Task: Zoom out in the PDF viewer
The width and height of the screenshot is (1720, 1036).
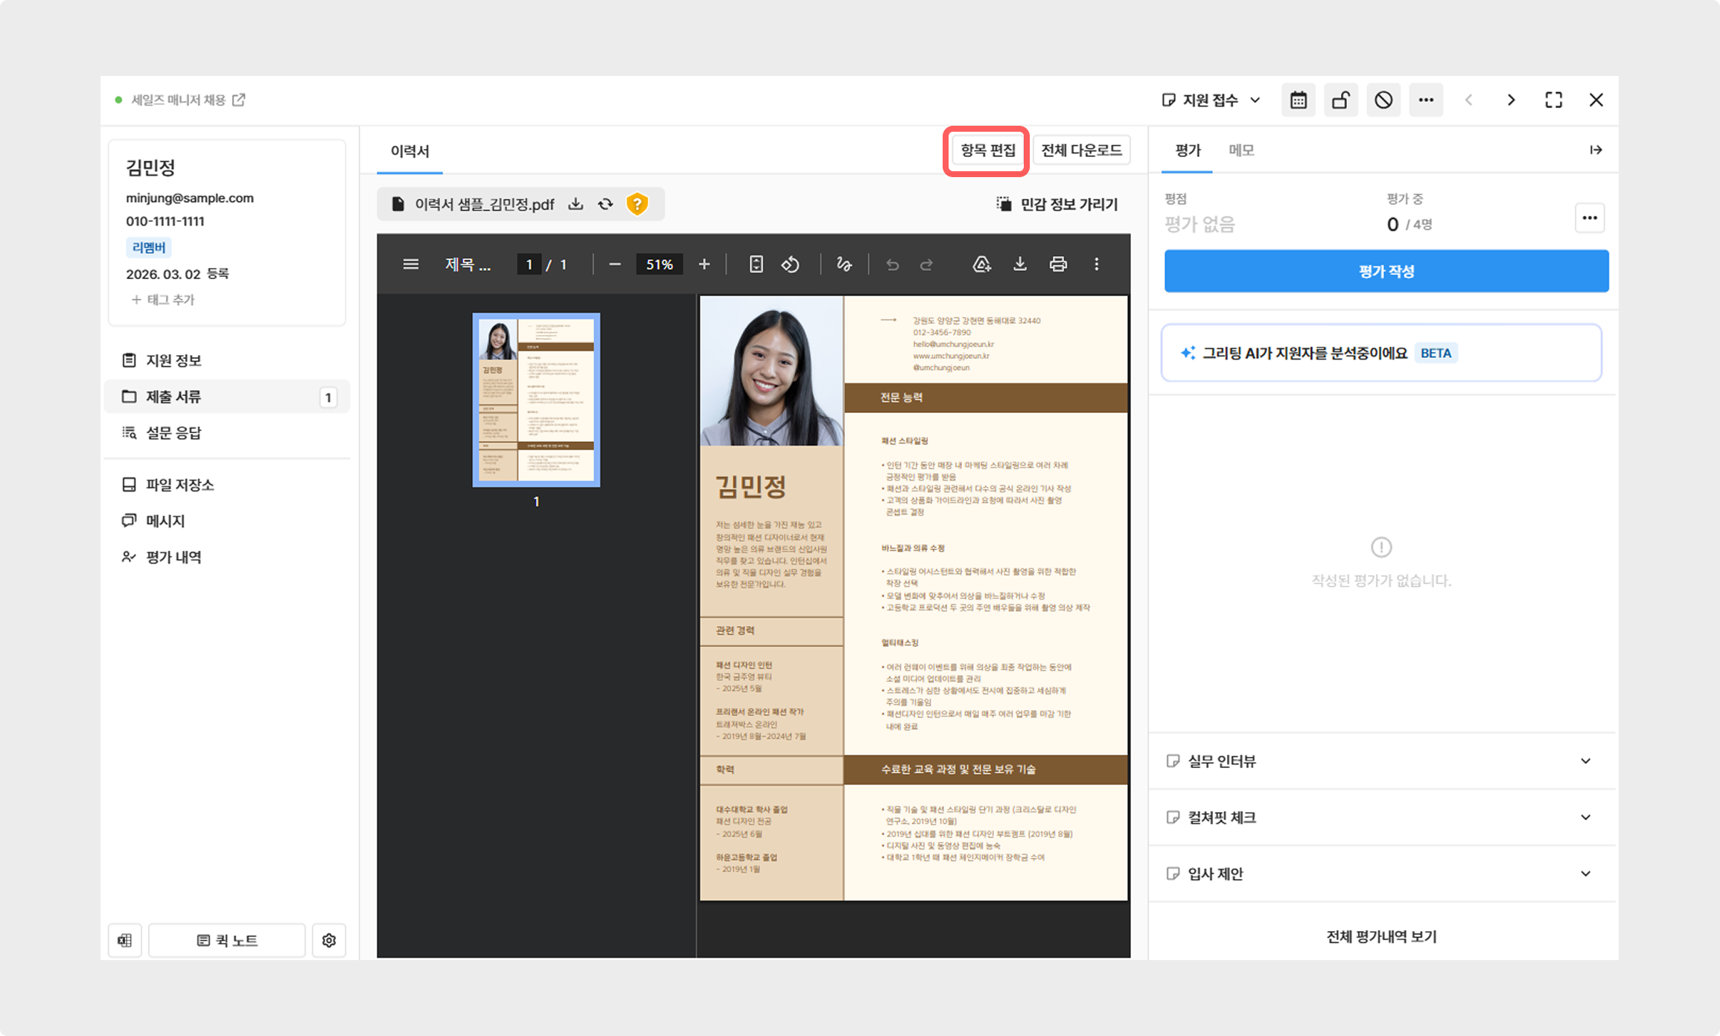Action: 615,264
